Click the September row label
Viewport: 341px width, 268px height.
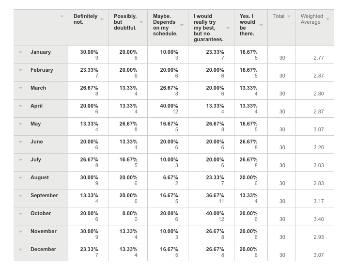[x=44, y=195]
